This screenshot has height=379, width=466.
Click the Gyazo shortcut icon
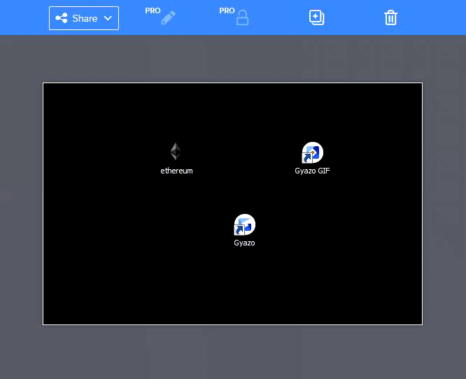[x=244, y=224]
